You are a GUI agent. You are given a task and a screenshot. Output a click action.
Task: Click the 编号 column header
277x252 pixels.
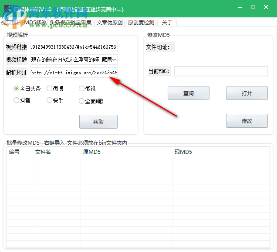click(x=20, y=152)
